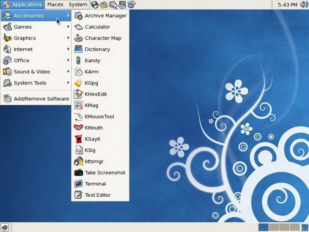309x232 pixels.
Task: Open the KGpg encryption tool
Action: (x=91, y=83)
